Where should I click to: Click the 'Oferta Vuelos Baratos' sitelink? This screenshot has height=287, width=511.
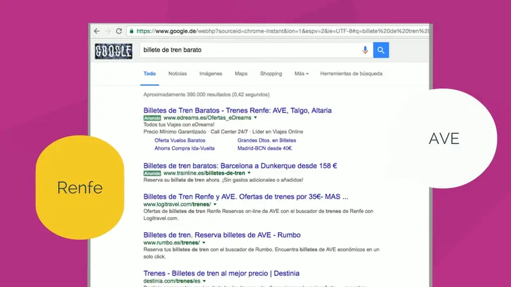click(180, 140)
